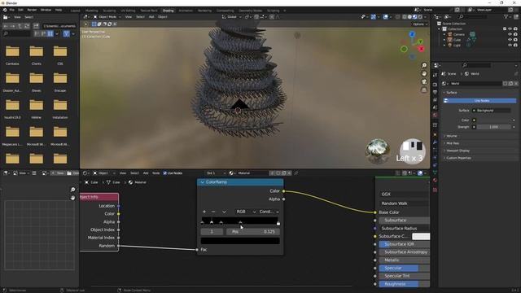Click the Subsurface Color white swatch
The width and height of the screenshot is (521, 293).
pos(421,236)
